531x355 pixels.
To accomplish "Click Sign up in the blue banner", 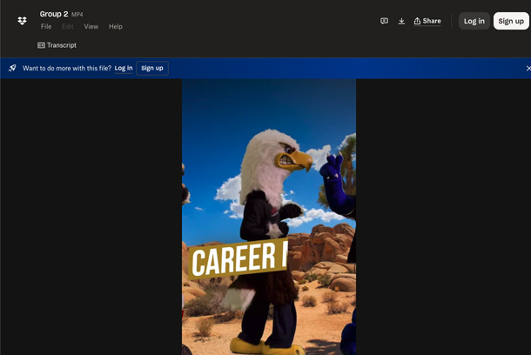I will [x=152, y=69].
